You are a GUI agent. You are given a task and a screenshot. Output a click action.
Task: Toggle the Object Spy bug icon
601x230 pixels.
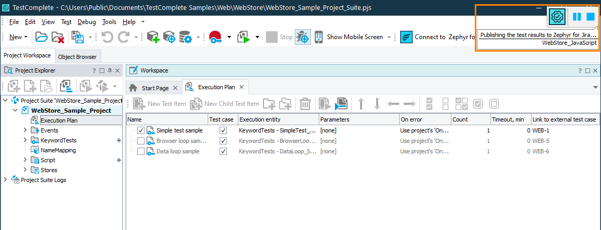[303, 37]
